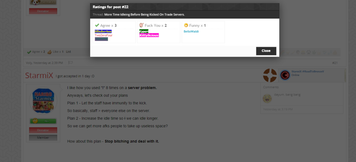The width and height of the screenshot is (356, 162).
Task: Open BelloWaldi's profile under Funny
Action: point(191,32)
